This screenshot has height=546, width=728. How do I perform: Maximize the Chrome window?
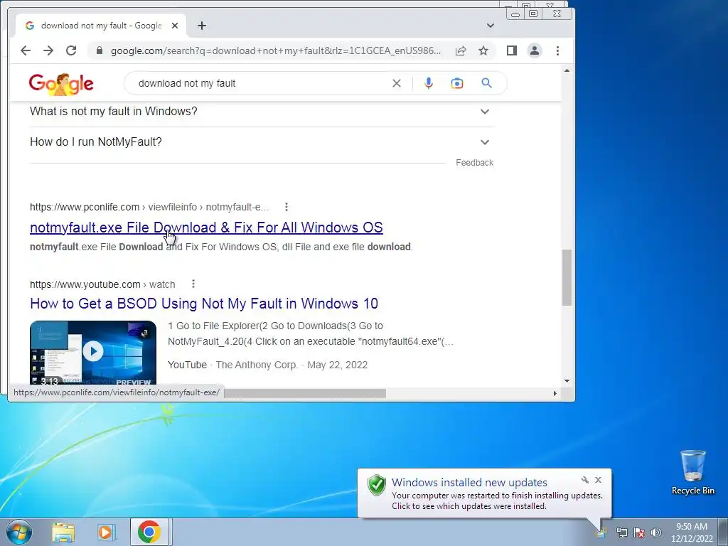[533, 14]
